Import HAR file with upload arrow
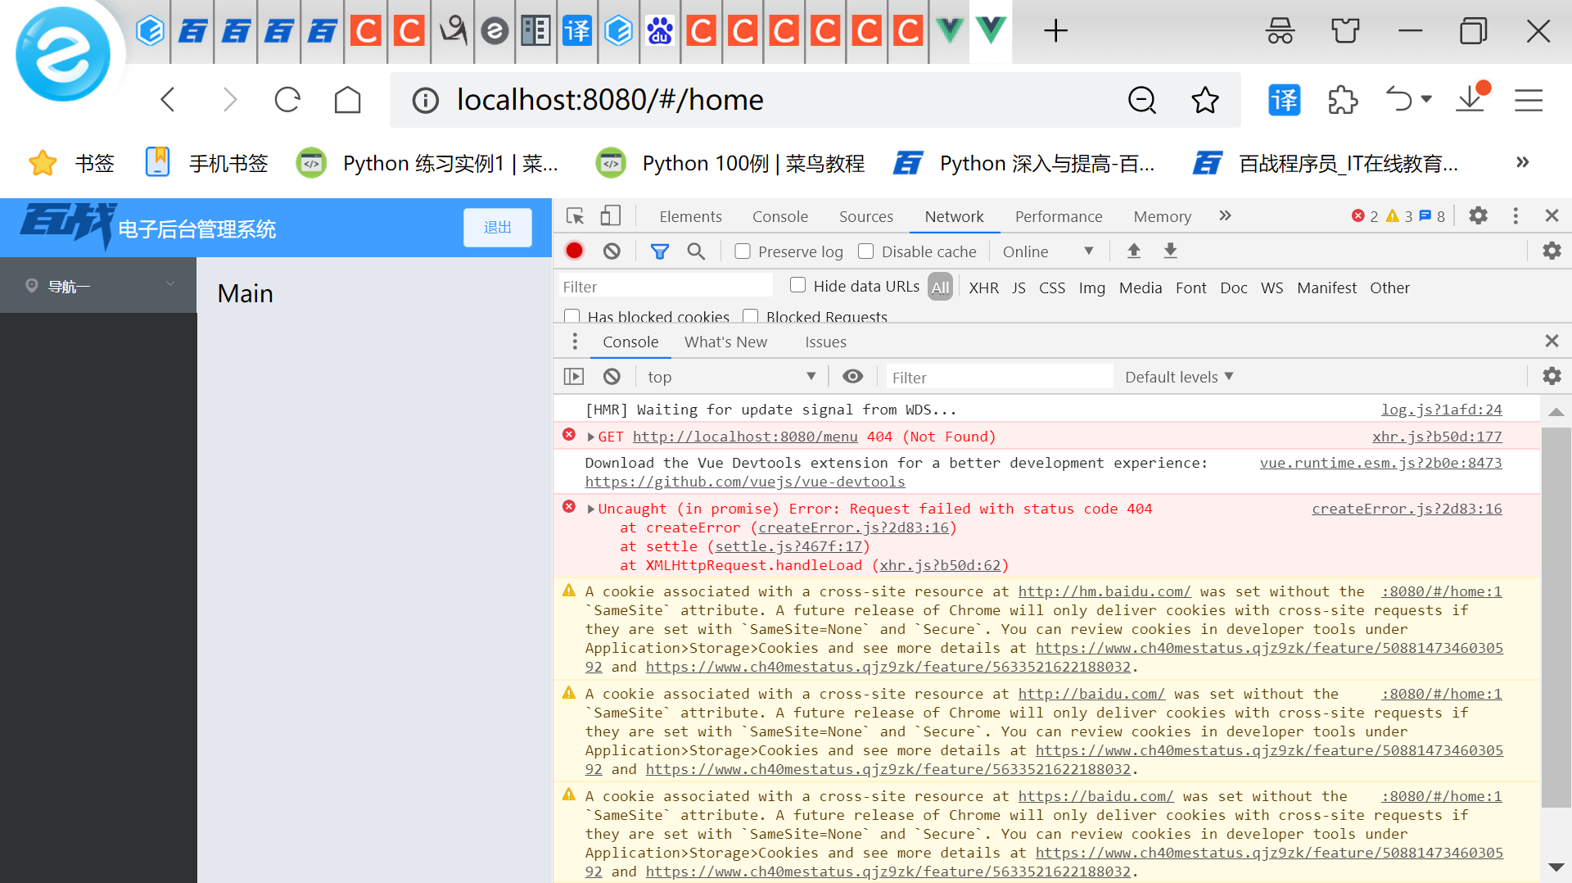Screen dimensions: 1572x883 1134,251
